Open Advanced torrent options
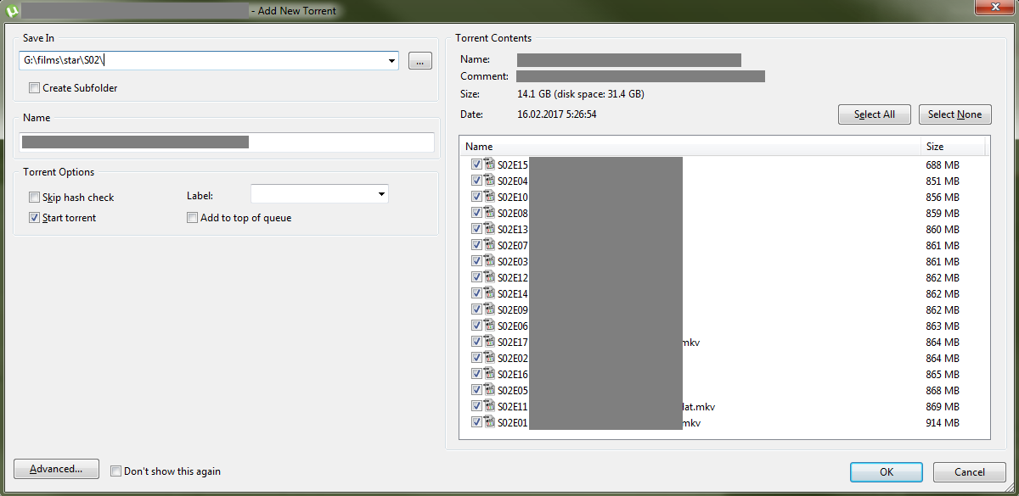This screenshot has width=1019, height=496. pyautogui.click(x=55, y=468)
